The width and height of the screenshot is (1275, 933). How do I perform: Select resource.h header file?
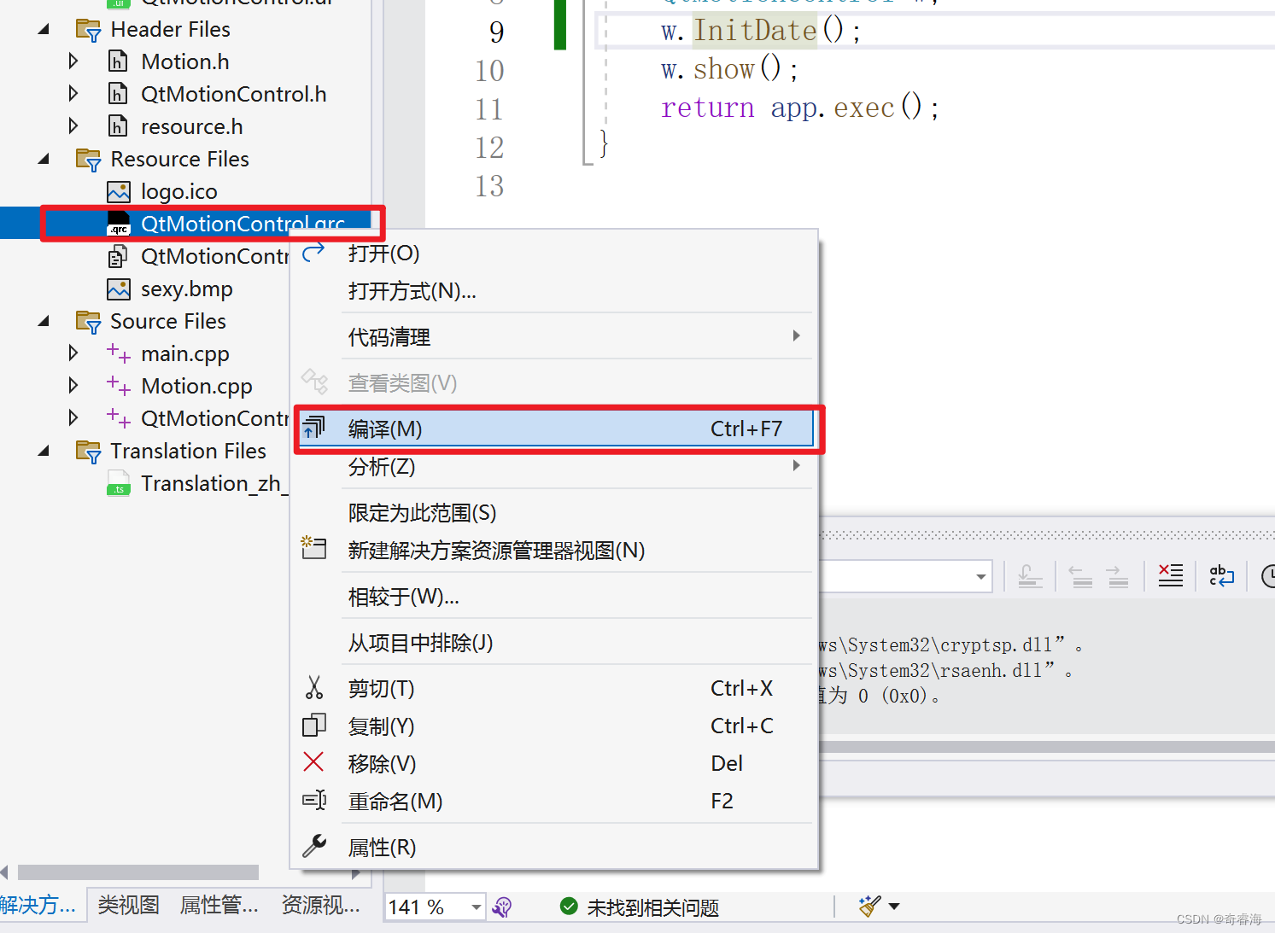click(192, 126)
